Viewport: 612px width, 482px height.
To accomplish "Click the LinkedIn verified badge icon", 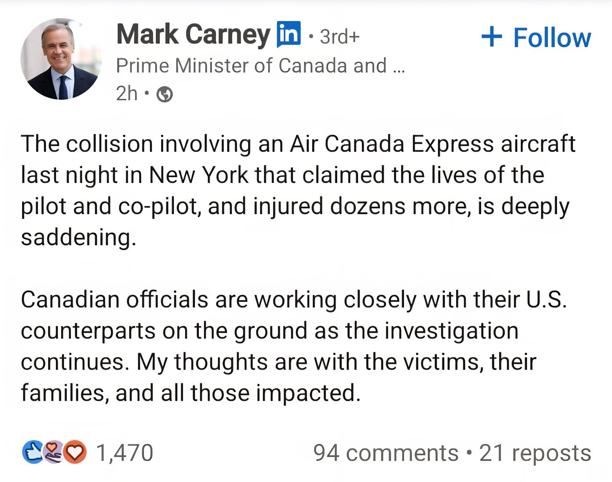I will coord(289,34).
